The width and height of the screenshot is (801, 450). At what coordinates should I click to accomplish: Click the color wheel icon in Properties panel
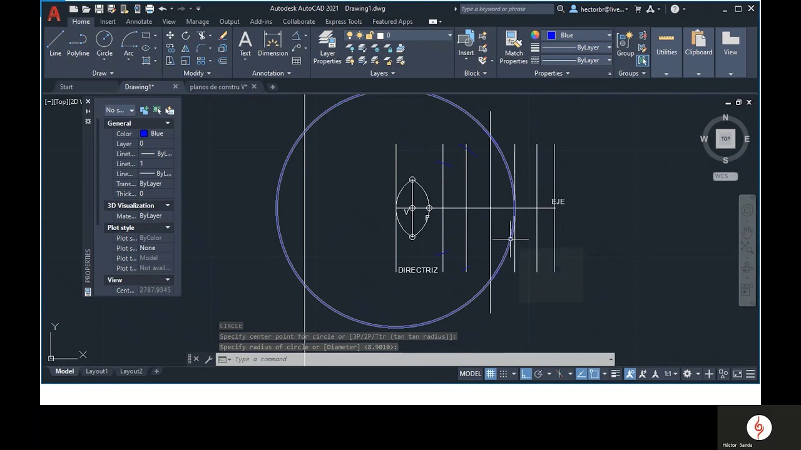pyautogui.click(x=535, y=36)
